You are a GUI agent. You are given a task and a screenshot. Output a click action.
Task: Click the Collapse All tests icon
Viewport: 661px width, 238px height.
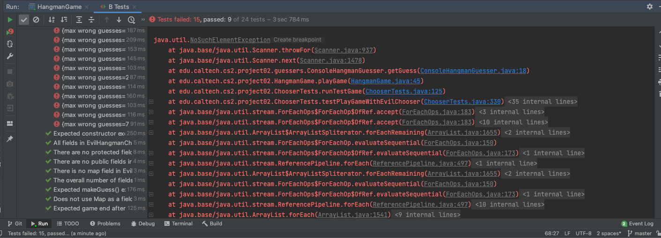pyautogui.click(x=91, y=20)
